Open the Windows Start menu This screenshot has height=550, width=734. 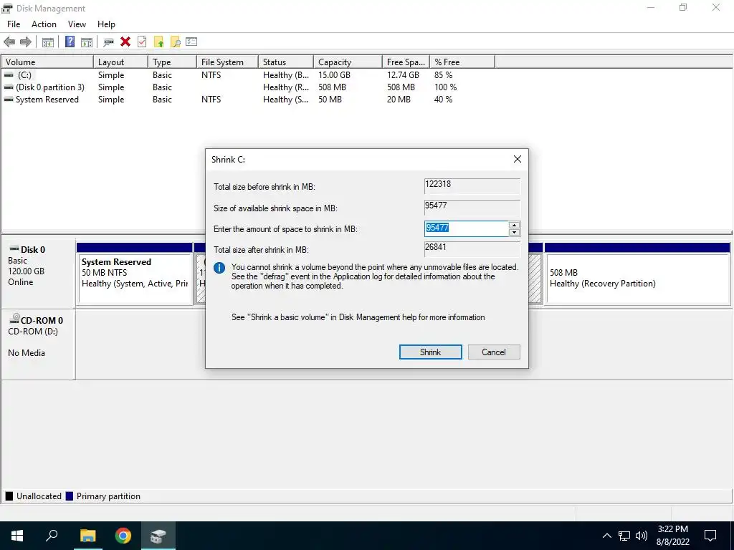pos(17,536)
